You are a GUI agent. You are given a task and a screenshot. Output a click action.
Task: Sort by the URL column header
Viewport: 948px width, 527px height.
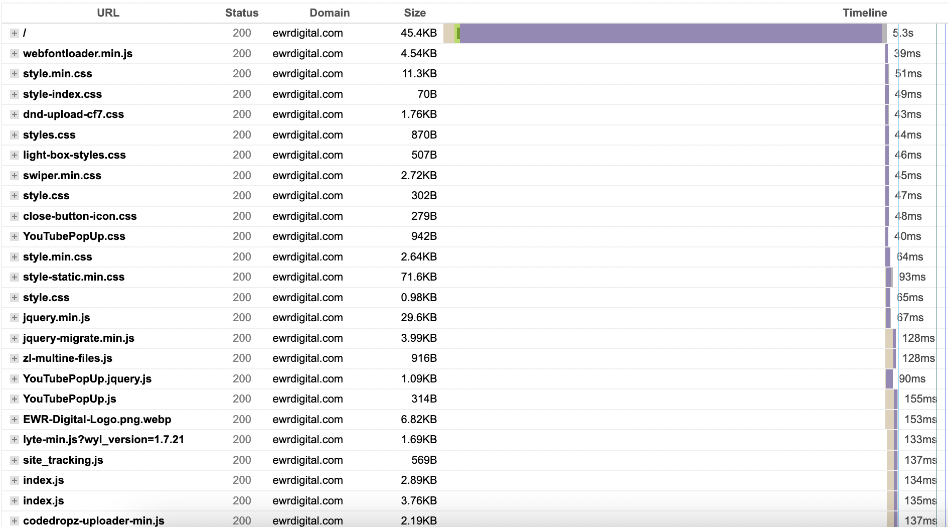108,13
